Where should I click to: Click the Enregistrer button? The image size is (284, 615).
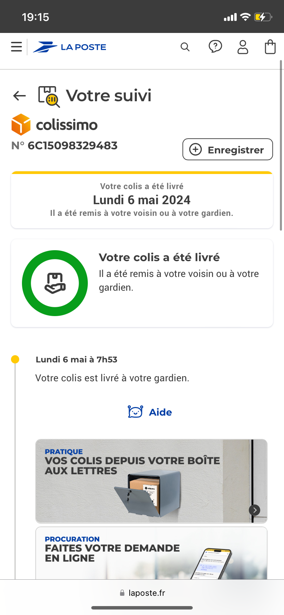pyautogui.click(x=228, y=149)
